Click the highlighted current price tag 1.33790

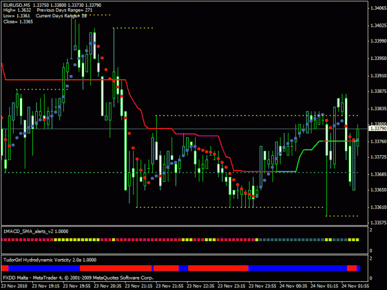[378, 129]
